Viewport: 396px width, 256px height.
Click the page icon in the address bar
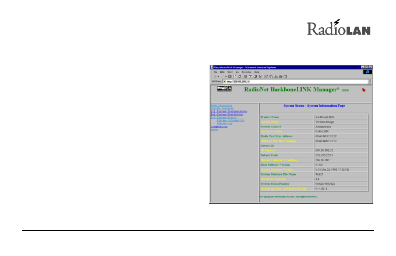(224, 81)
